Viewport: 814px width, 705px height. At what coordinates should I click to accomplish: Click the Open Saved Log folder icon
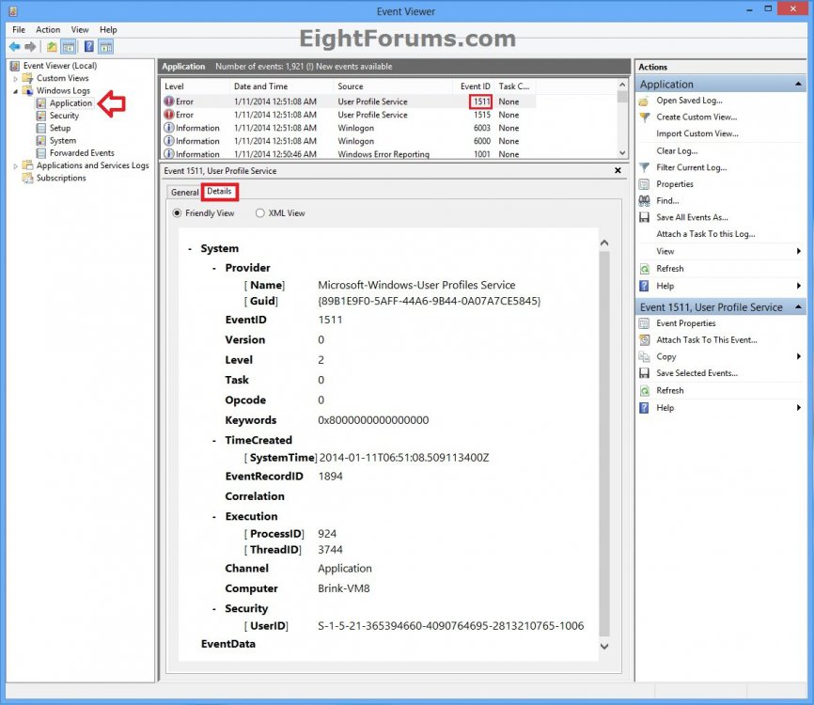[x=644, y=101]
